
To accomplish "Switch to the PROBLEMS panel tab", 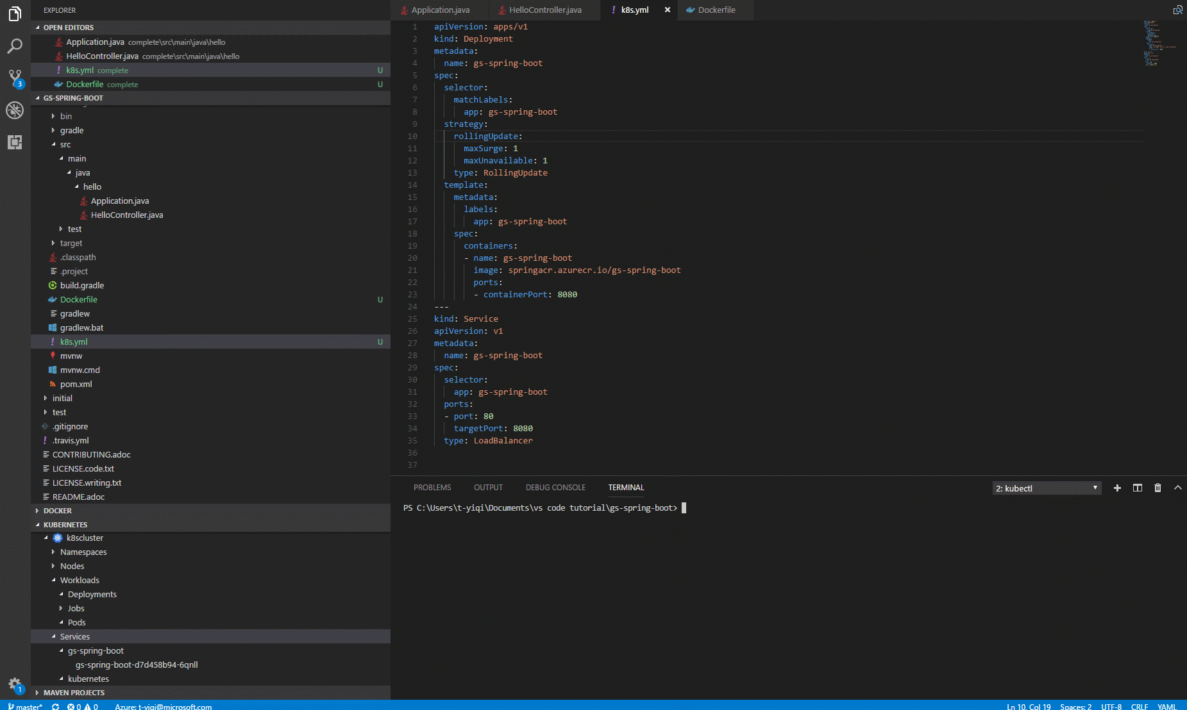I will point(432,488).
